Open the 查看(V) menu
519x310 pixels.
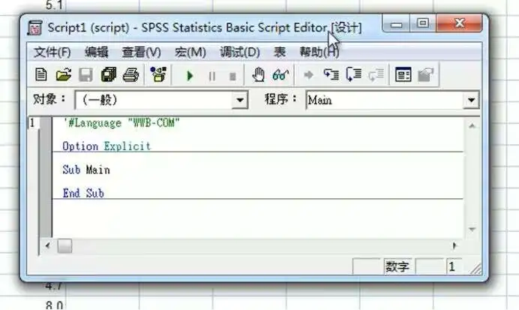[x=141, y=53]
